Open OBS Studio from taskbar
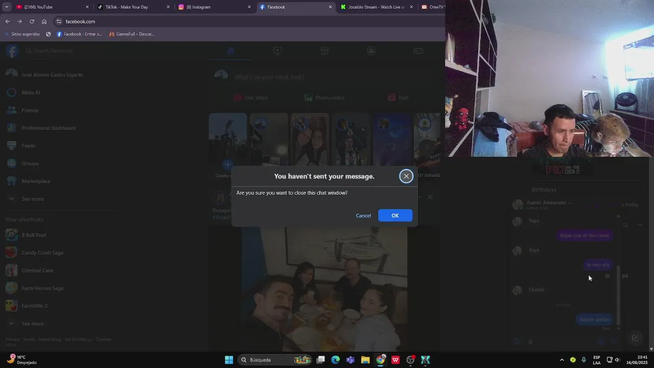654x368 pixels. click(410, 360)
